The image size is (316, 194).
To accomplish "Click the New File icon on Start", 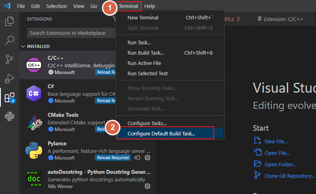I will [258, 141].
